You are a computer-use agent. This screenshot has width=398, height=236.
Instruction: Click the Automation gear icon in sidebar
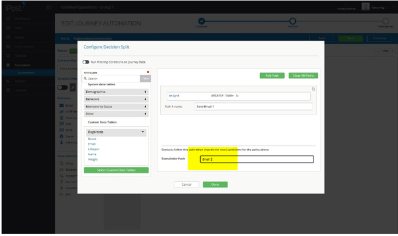(x=8, y=65)
